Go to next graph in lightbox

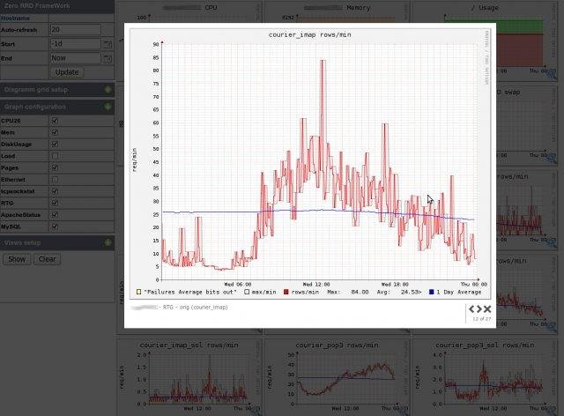click(x=479, y=309)
